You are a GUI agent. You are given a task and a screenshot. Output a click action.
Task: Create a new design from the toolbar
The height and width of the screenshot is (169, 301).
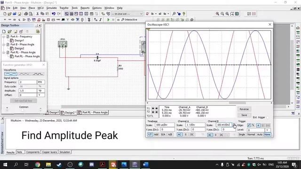[x=5, y=14]
